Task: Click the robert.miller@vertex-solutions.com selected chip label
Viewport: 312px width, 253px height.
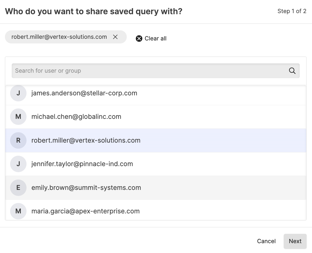Action: 59,37
